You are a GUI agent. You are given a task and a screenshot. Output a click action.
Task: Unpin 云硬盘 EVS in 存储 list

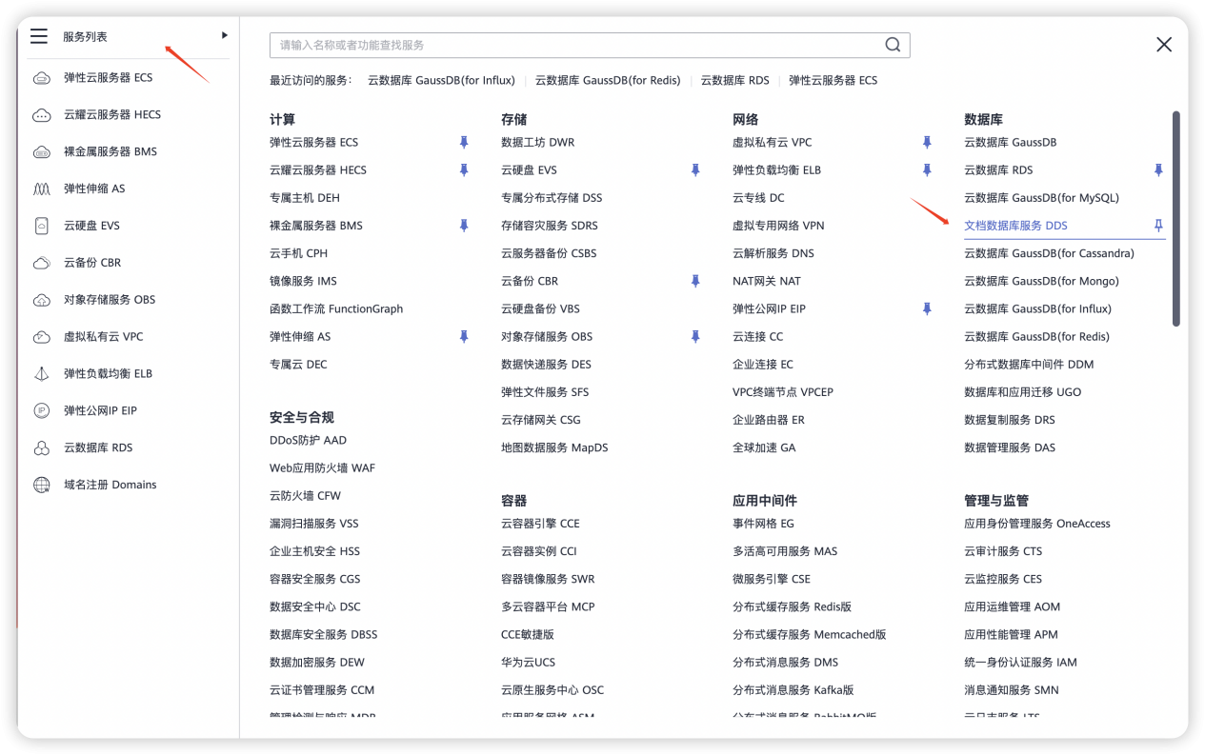(695, 170)
